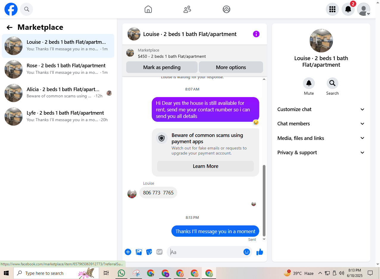The width and height of the screenshot is (380, 279).
Task: Click the purple 'Hi Dear' message bubble
Action: 205,110
